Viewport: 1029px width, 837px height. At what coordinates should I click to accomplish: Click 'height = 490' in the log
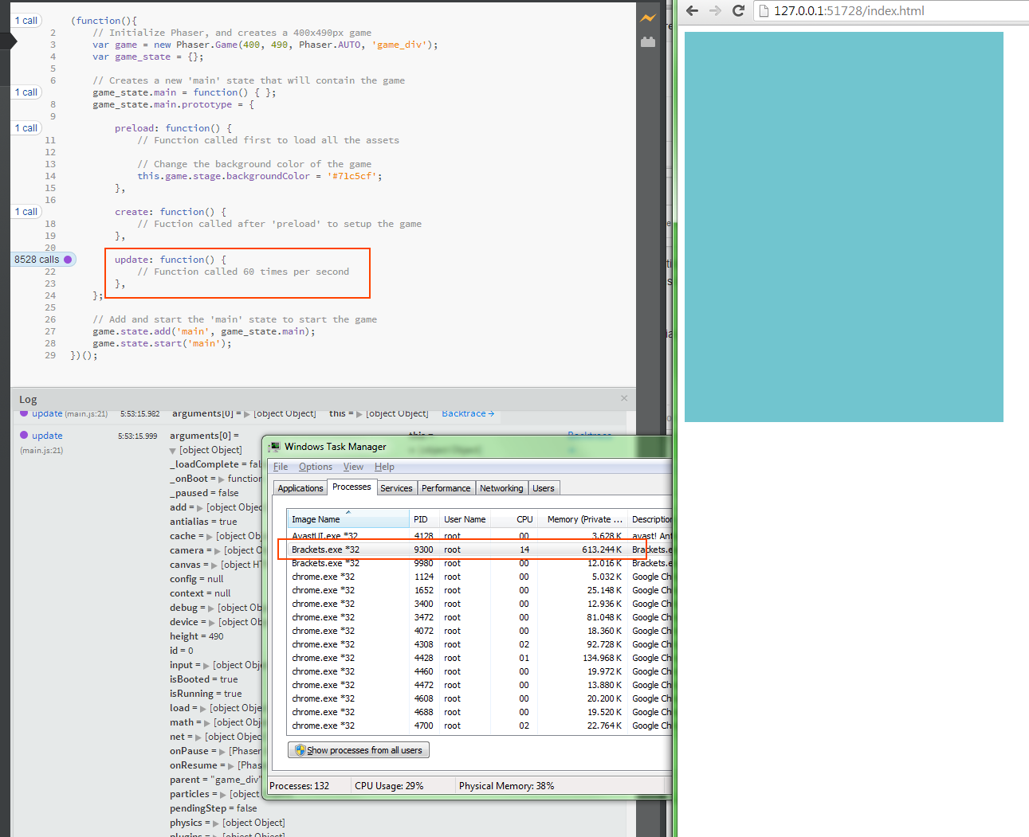[x=197, y=636]
